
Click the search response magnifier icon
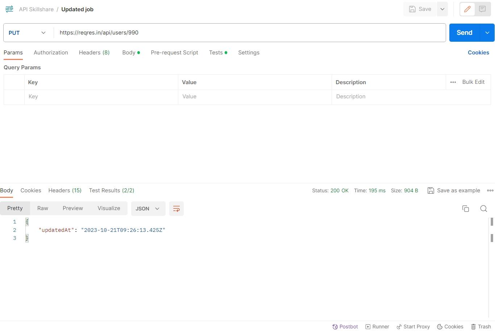pos(483,209)
